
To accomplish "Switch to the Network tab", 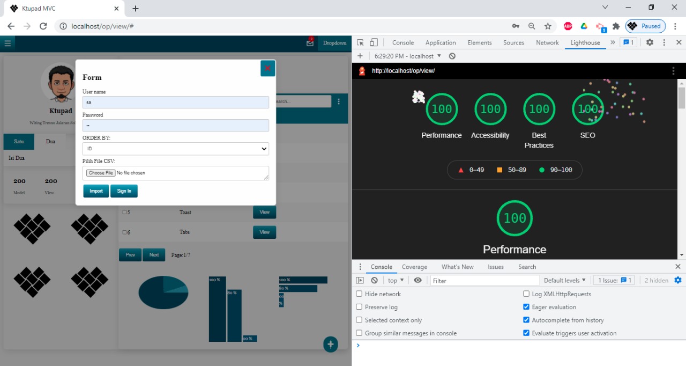I will (x=547, y=42).
